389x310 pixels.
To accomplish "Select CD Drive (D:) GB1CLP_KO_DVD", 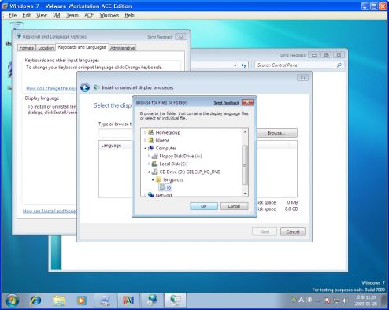I will (x=187, y=172).
